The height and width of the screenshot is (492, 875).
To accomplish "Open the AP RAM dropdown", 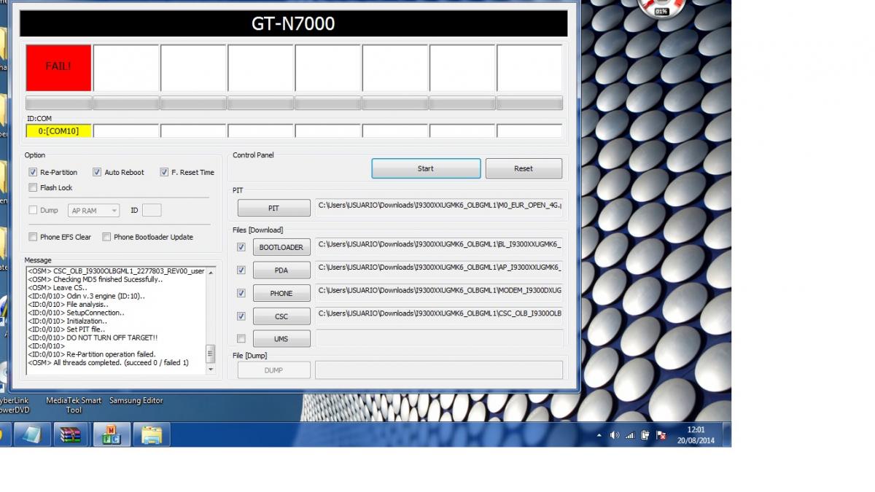I will point(94,211).
